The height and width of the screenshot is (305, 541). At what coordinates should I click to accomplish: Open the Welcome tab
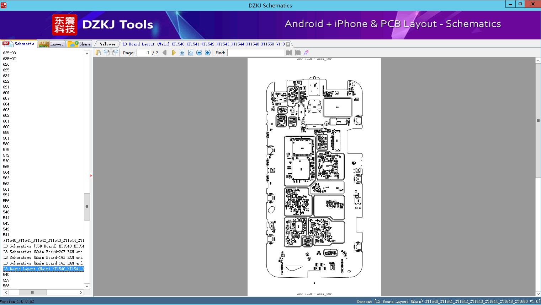click(107, 44)
